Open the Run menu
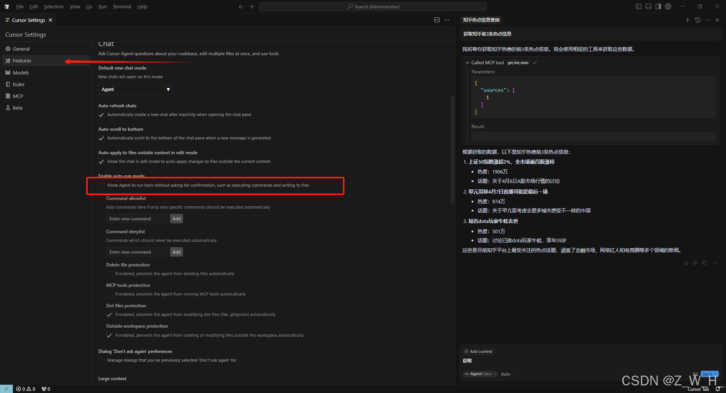726x393 pixels. click(x=102, y=6)
